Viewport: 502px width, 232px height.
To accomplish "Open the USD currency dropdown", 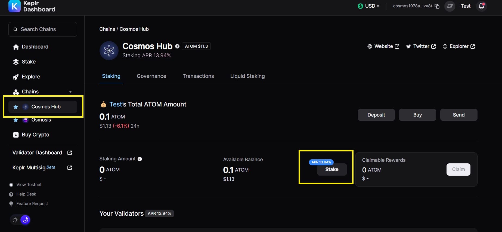I will point(368,6).
